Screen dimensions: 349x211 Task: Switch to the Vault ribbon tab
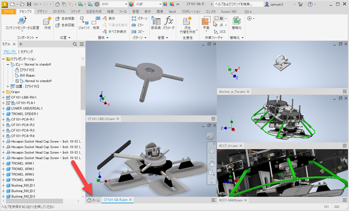coord(172,11)
